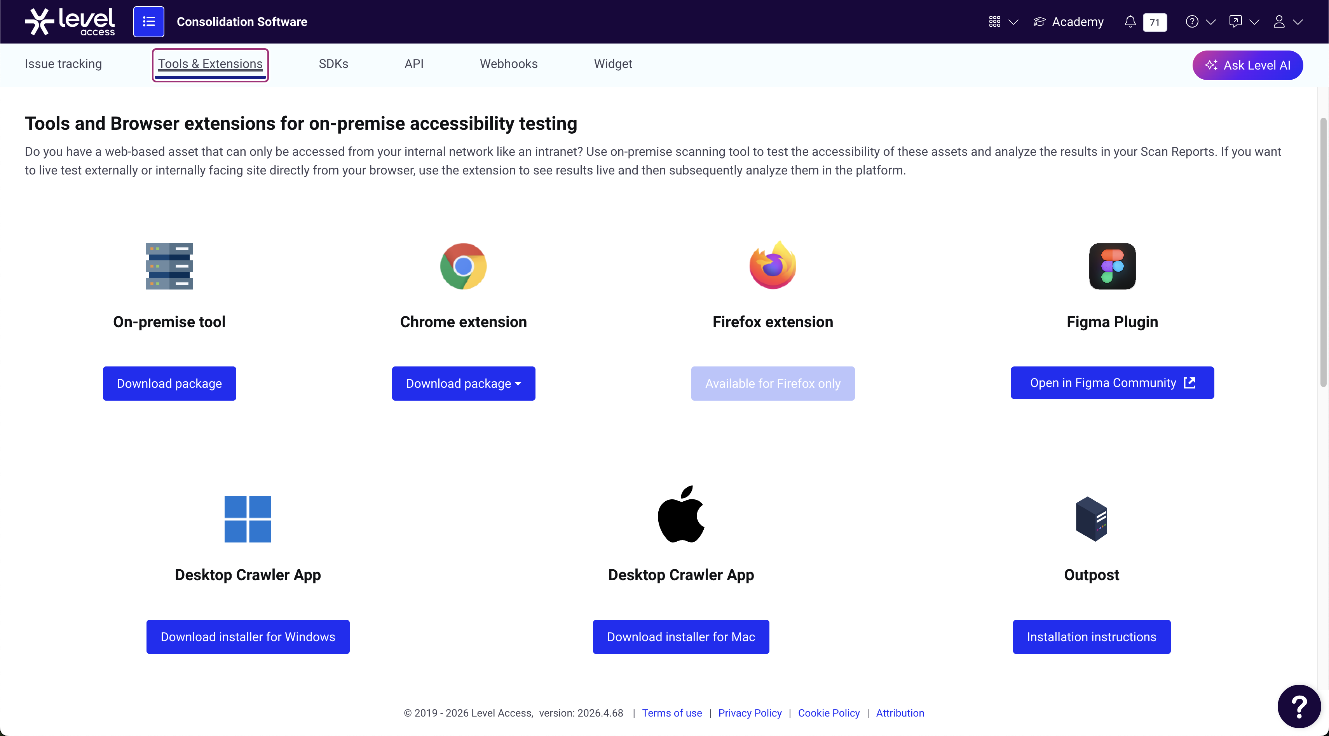The image size is (1329, 736).
Task: Click the Chrome browser icon
Action: [463, 266]
